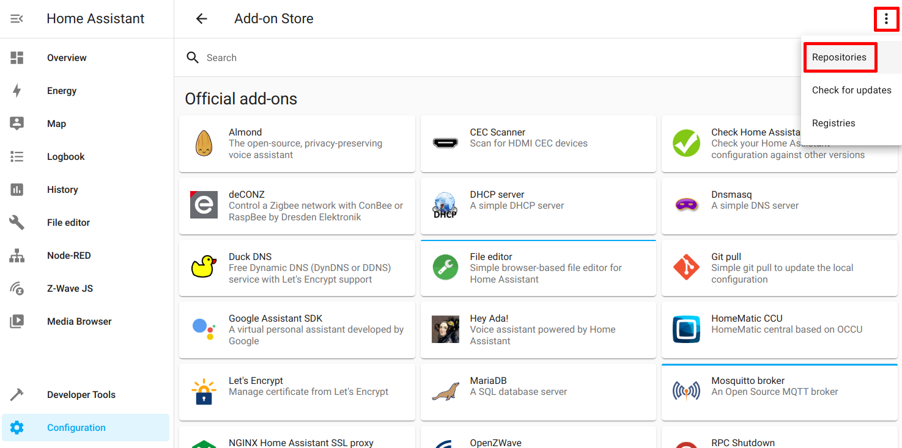Image resolution: width=902 pixels, height=448 pixels.
Task: Open the Mosquitto broker add-on title
Action: point(747,381)
